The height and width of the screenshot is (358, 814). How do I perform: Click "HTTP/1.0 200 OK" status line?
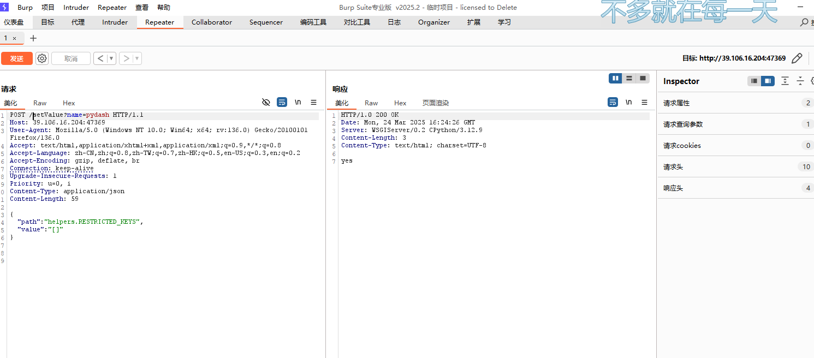click(x=370, y=115)
